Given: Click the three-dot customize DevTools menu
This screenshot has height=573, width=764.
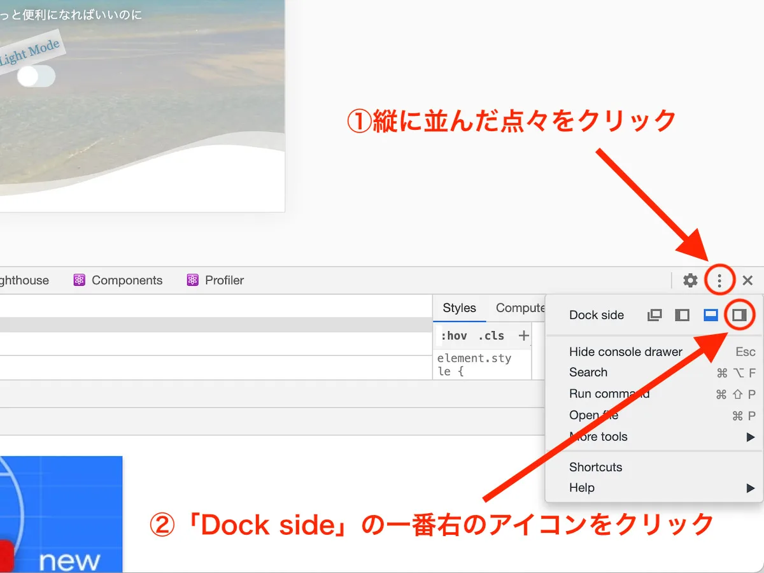Looking at the screenshot, I should 719,280.
